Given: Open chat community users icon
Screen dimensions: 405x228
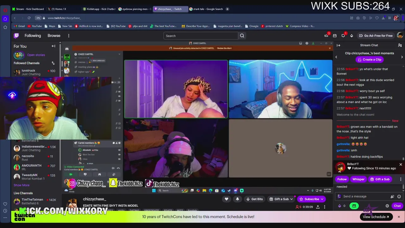Looking at the screenshot, I should tap(400, 45).
